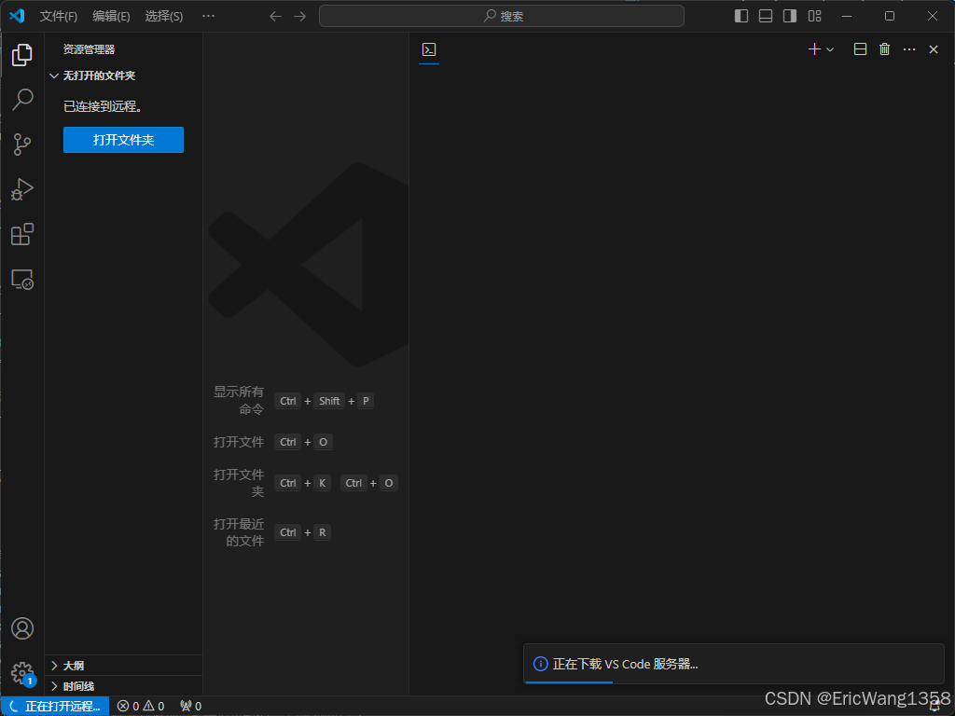Open the Source Control view

[22, 145]
